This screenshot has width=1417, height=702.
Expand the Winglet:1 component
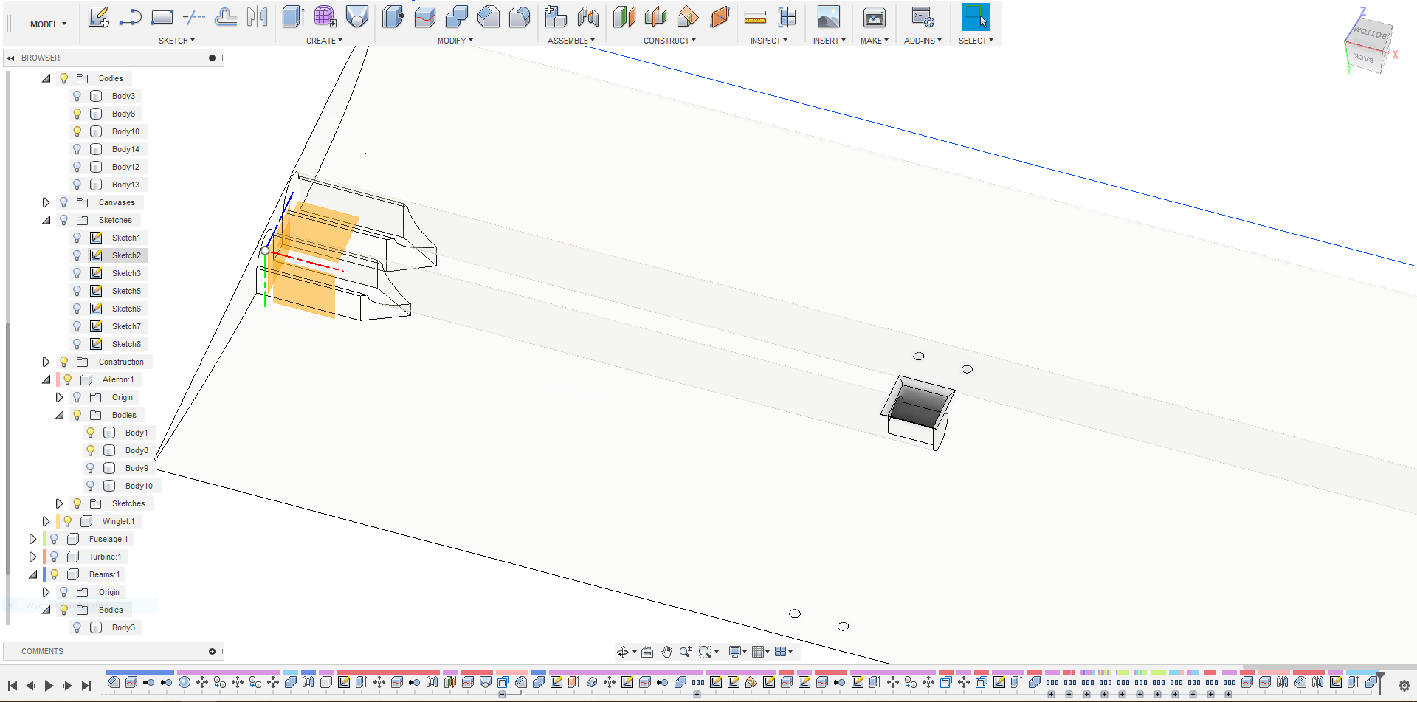pyautogui.click(x=46, y=521)
